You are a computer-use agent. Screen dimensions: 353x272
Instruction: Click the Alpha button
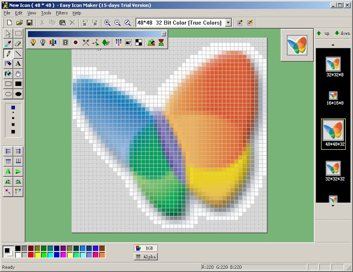pos(146,257)
